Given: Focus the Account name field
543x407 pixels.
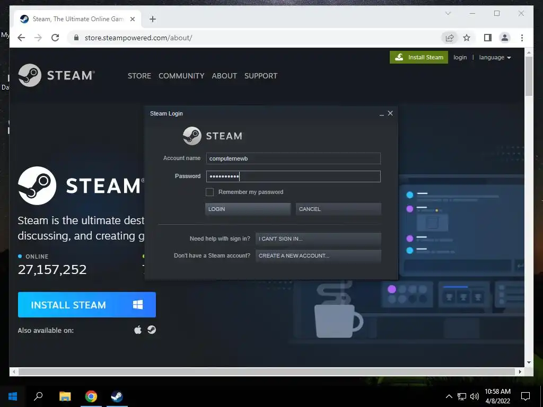Looking at the screenshot, I should (x=293, y=158).
